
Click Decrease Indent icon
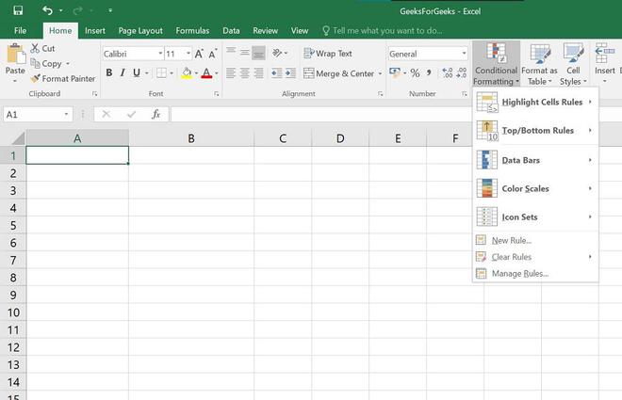277,73
